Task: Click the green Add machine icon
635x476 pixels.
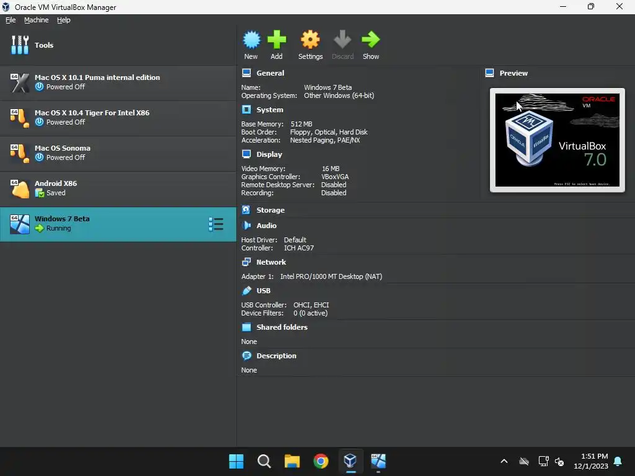Action: (x=277, y=40)
